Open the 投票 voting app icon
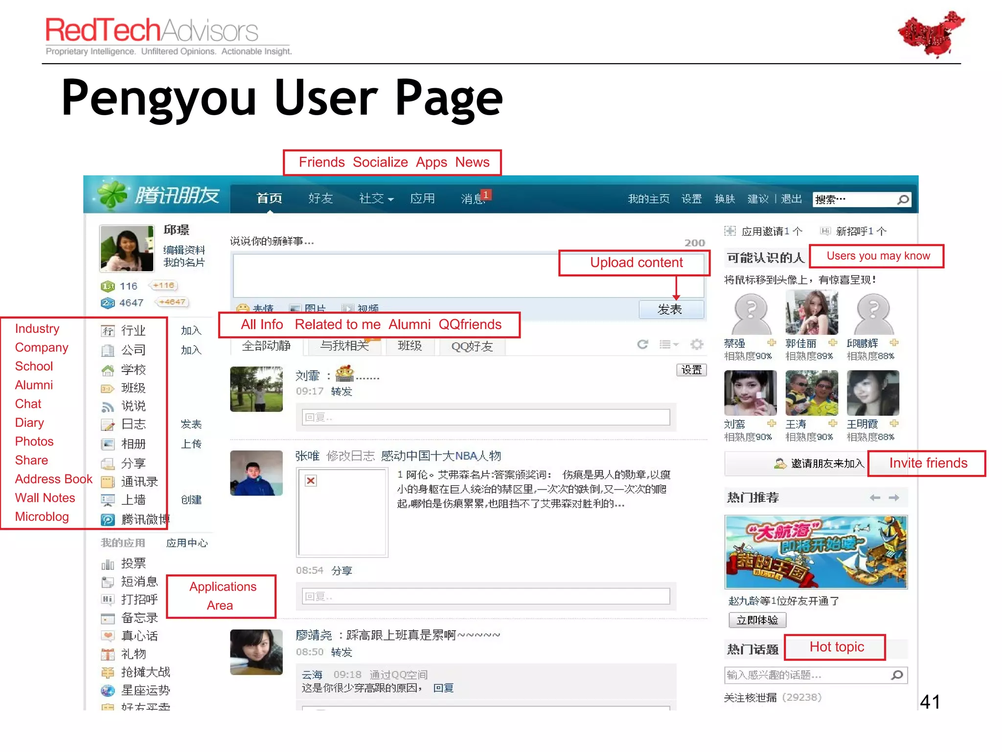 click(x=108, y=564)
